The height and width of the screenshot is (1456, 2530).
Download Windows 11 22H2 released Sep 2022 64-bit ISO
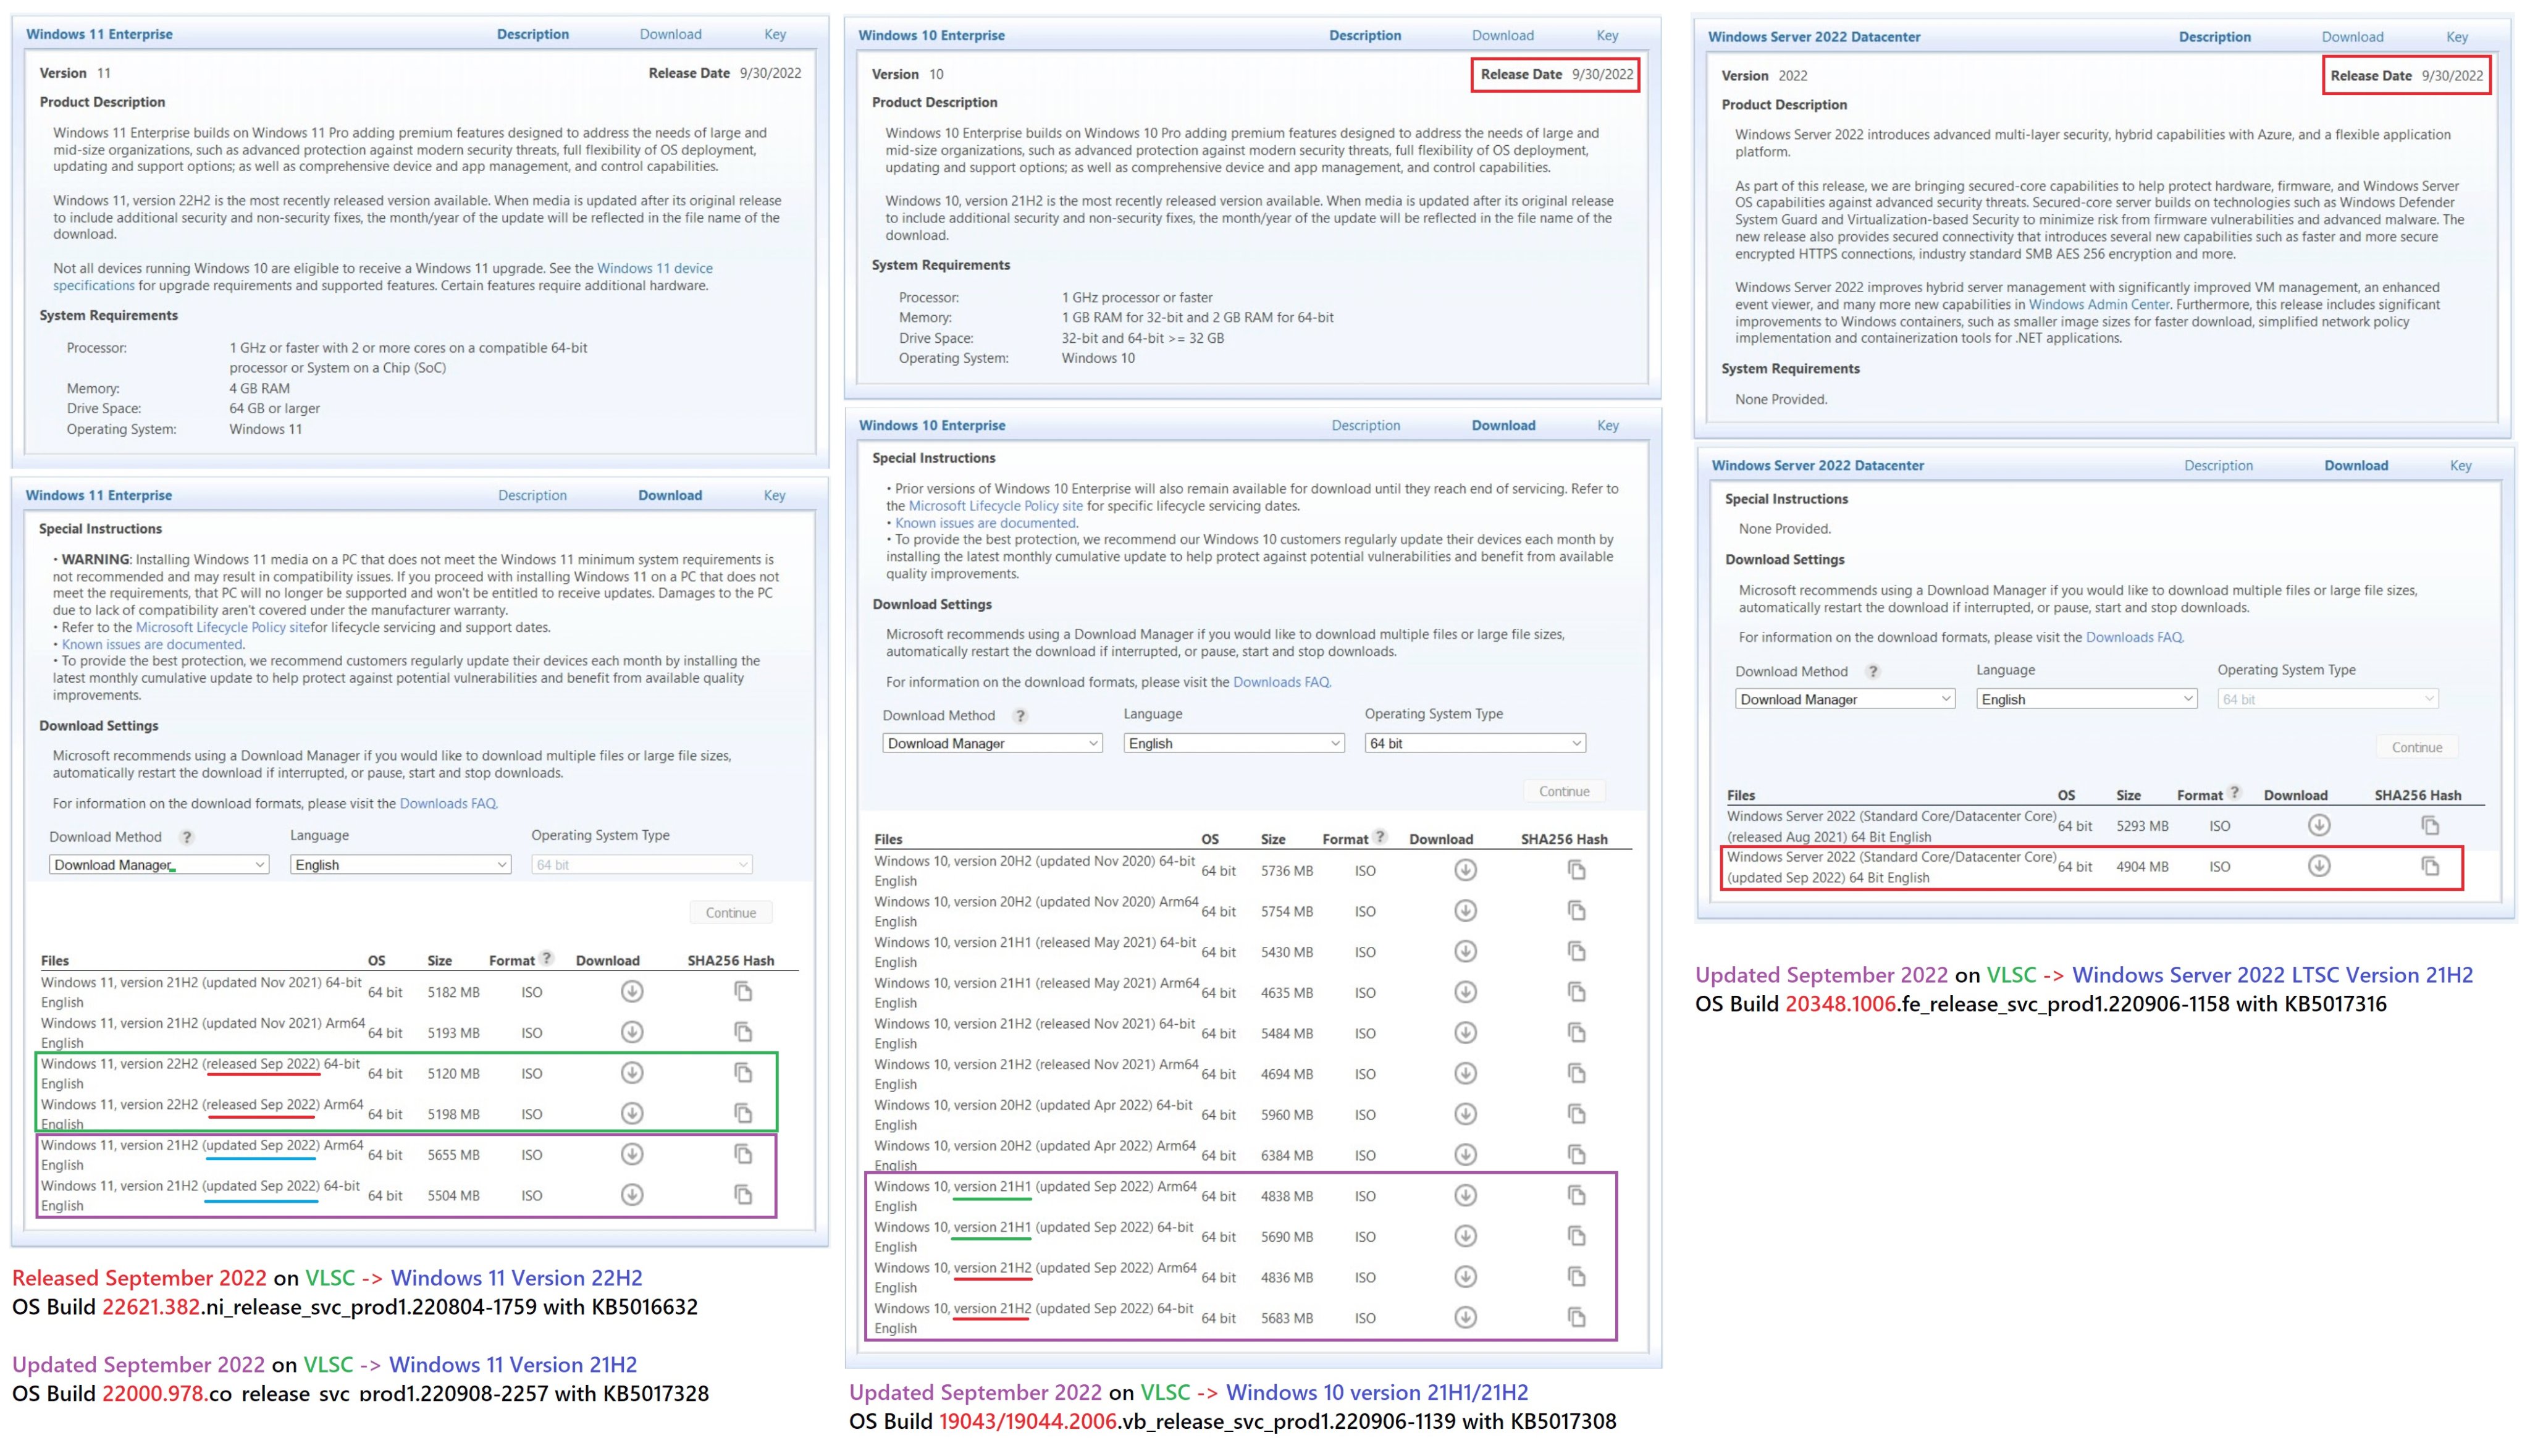(x=632, y=1073)
